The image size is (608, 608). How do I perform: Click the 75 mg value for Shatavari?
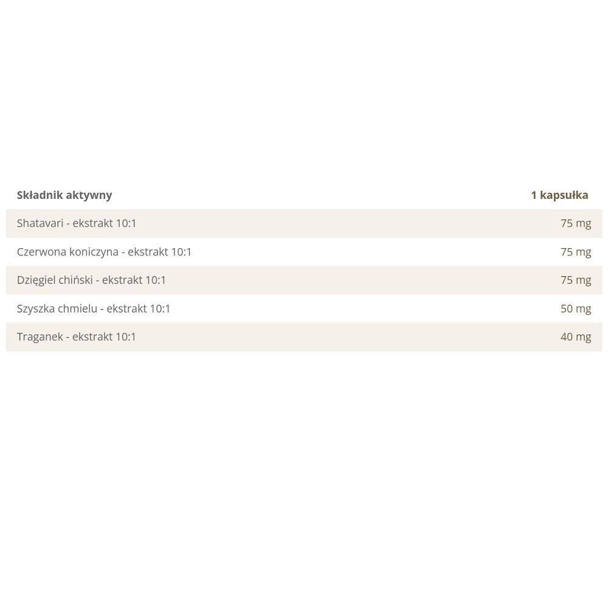point(576,224)
